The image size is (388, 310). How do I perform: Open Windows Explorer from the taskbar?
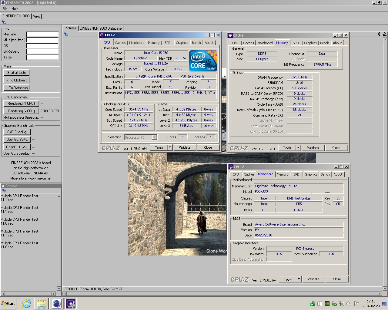(x=42, y=304)
